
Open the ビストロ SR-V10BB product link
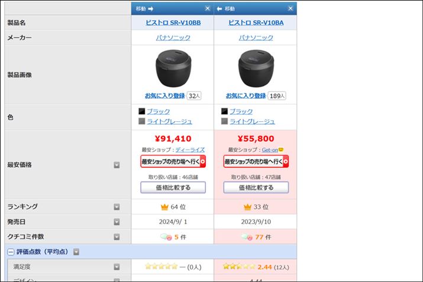click(173, 22)
